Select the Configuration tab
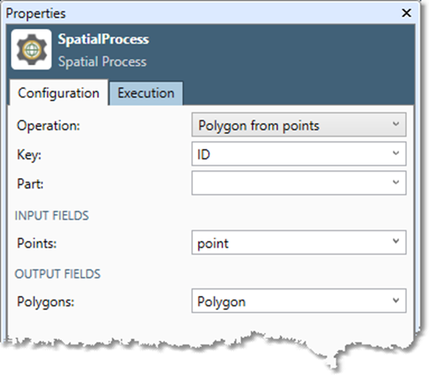 [x=59, y=93]
